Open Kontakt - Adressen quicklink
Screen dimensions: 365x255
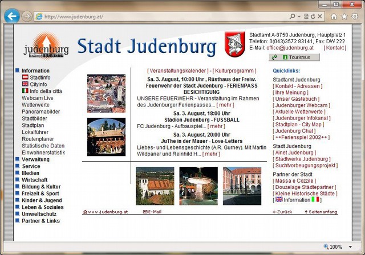click(x=298, y=86)
